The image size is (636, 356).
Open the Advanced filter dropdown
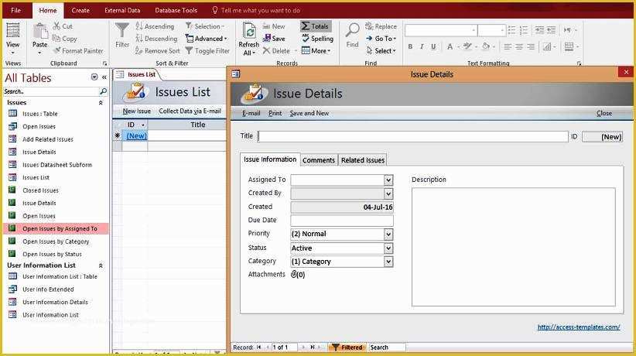(206, 39)
